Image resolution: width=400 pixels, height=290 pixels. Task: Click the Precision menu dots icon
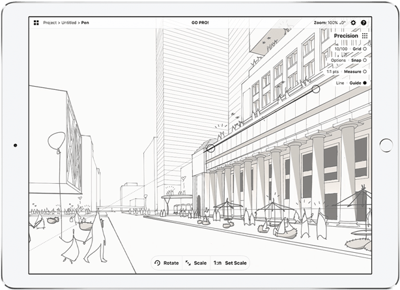tap(365, 36)
